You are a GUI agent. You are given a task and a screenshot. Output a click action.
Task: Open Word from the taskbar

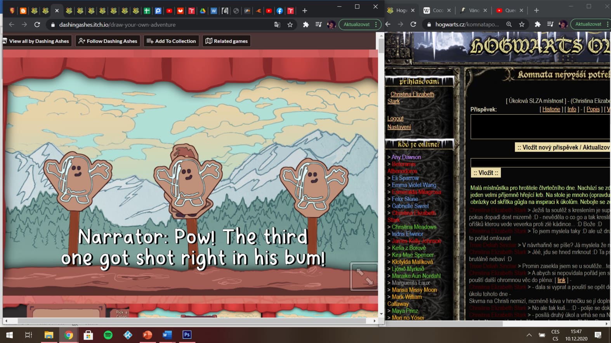pos(167,335)
